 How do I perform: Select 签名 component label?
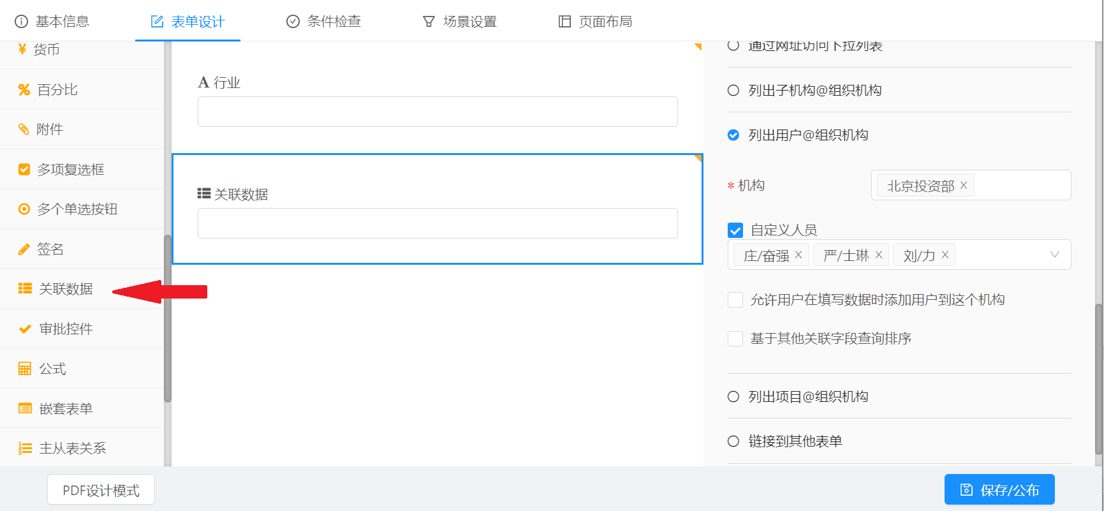tap(50, 249)
